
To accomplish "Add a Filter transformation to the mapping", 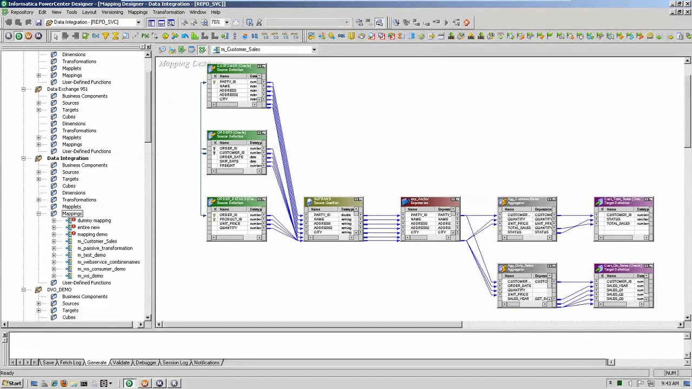I will coord(107,36).
